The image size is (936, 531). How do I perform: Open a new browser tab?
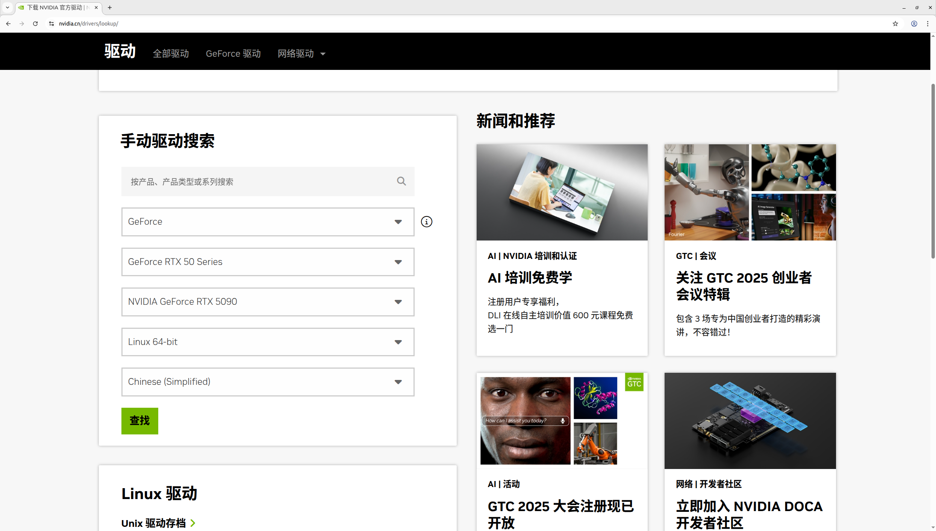110,8
